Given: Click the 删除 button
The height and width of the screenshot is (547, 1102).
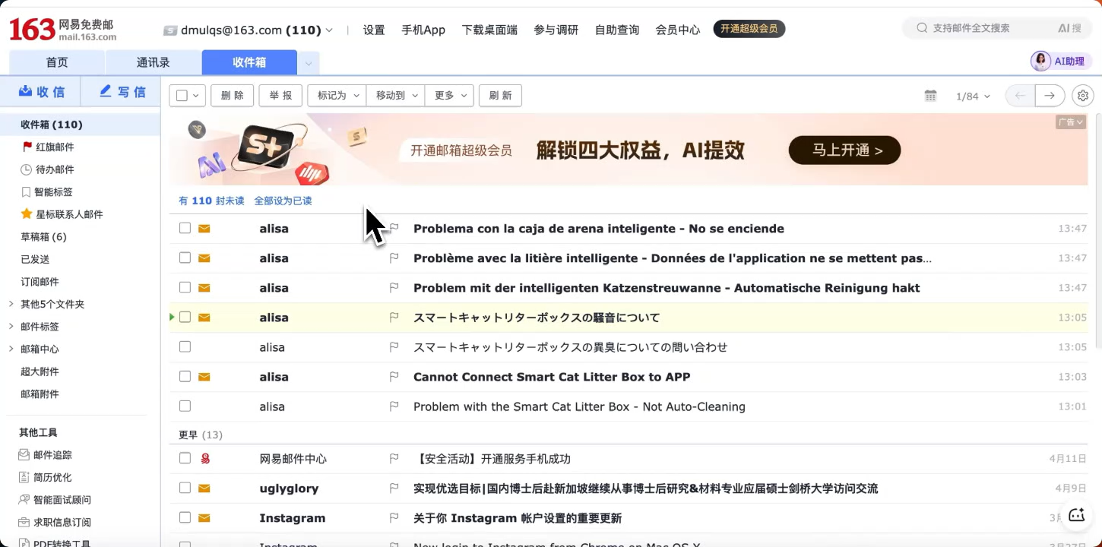Looking at the screenshot, I should [x=232, y=96].
